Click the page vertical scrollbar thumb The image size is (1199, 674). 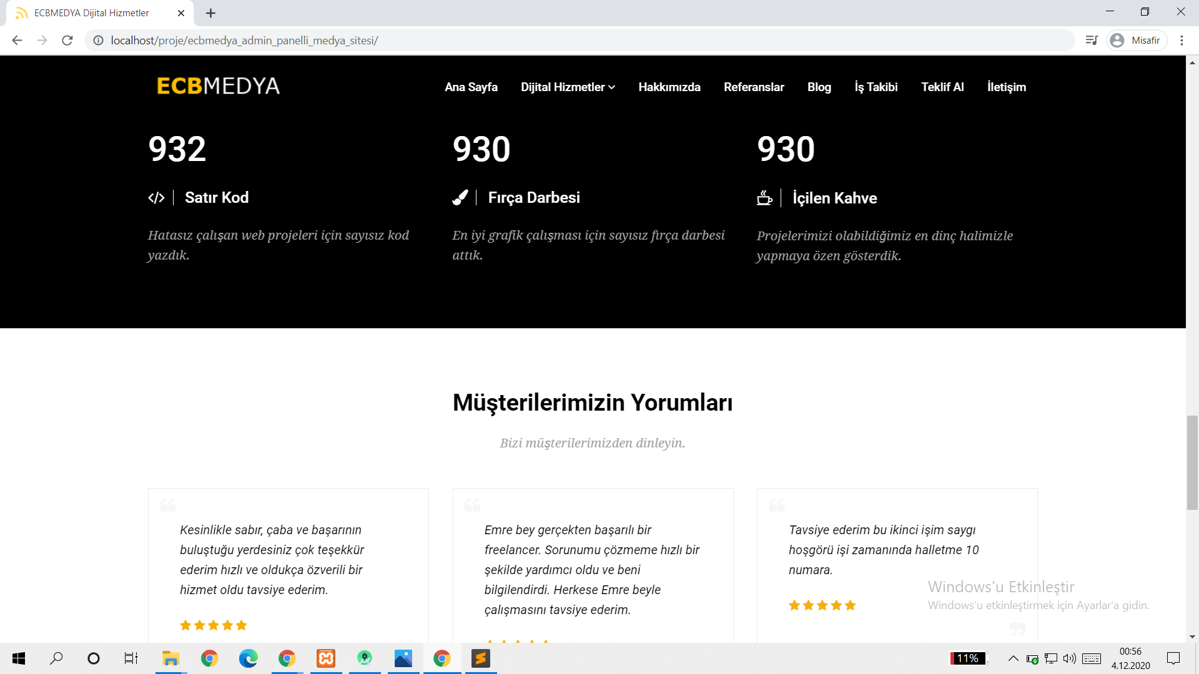[1192, 462]
